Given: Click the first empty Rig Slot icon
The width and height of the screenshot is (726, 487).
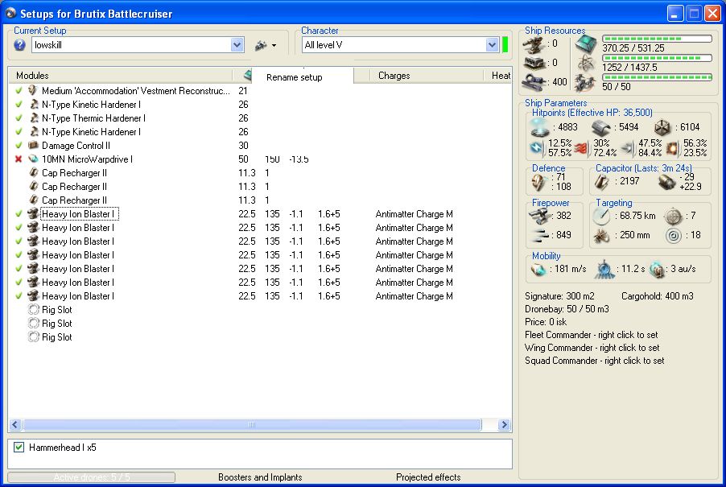Looking at the screenshot, I should click(x=34, y=310).
